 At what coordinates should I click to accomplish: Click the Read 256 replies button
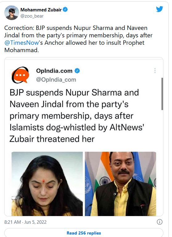click(84, 233)
